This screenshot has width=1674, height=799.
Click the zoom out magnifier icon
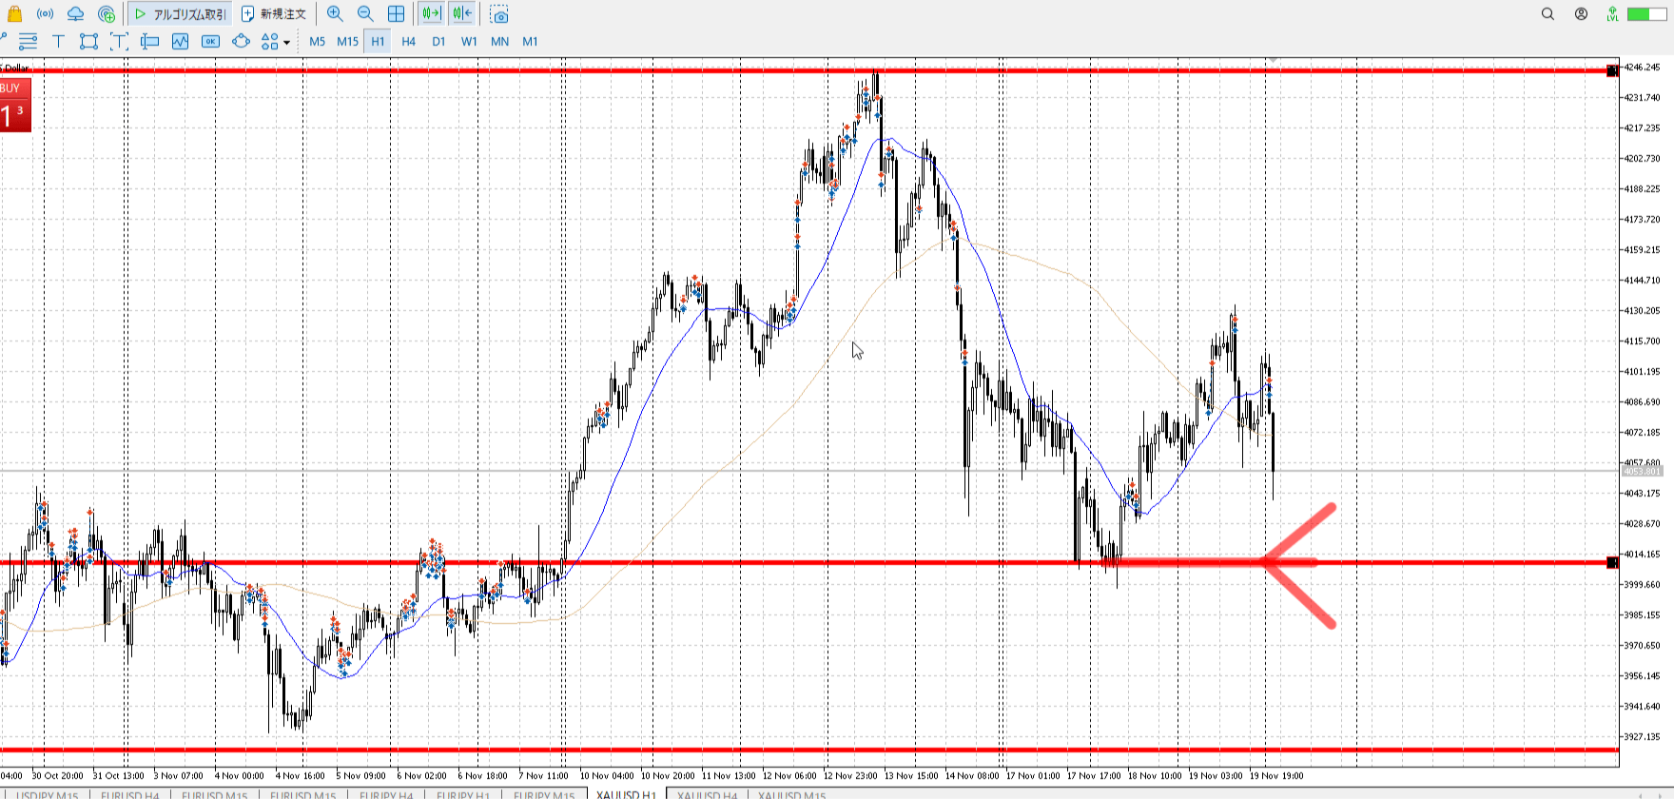(365, 14)
